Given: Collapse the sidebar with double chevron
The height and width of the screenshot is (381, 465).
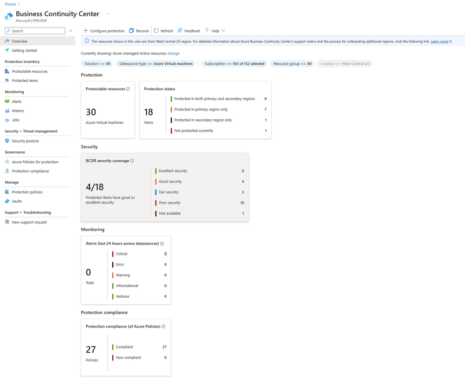Looking at the screenshot, I should coord(71,31).
